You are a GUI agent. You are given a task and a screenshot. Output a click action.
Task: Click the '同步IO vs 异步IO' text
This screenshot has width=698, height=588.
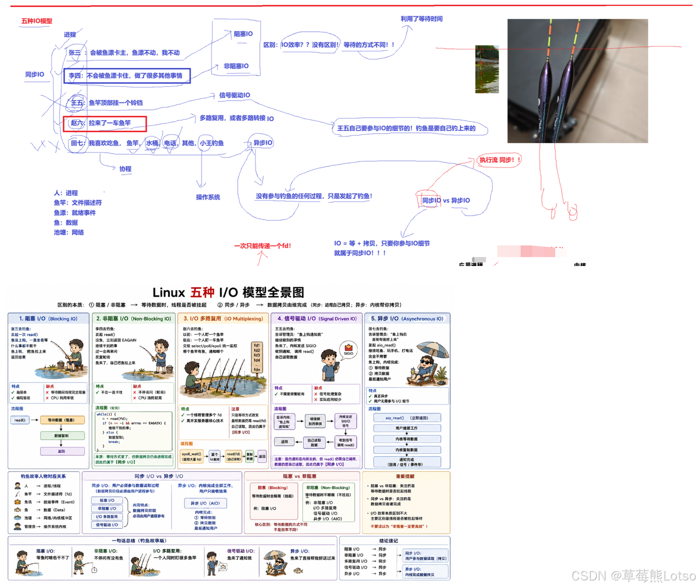pos(446,201)
